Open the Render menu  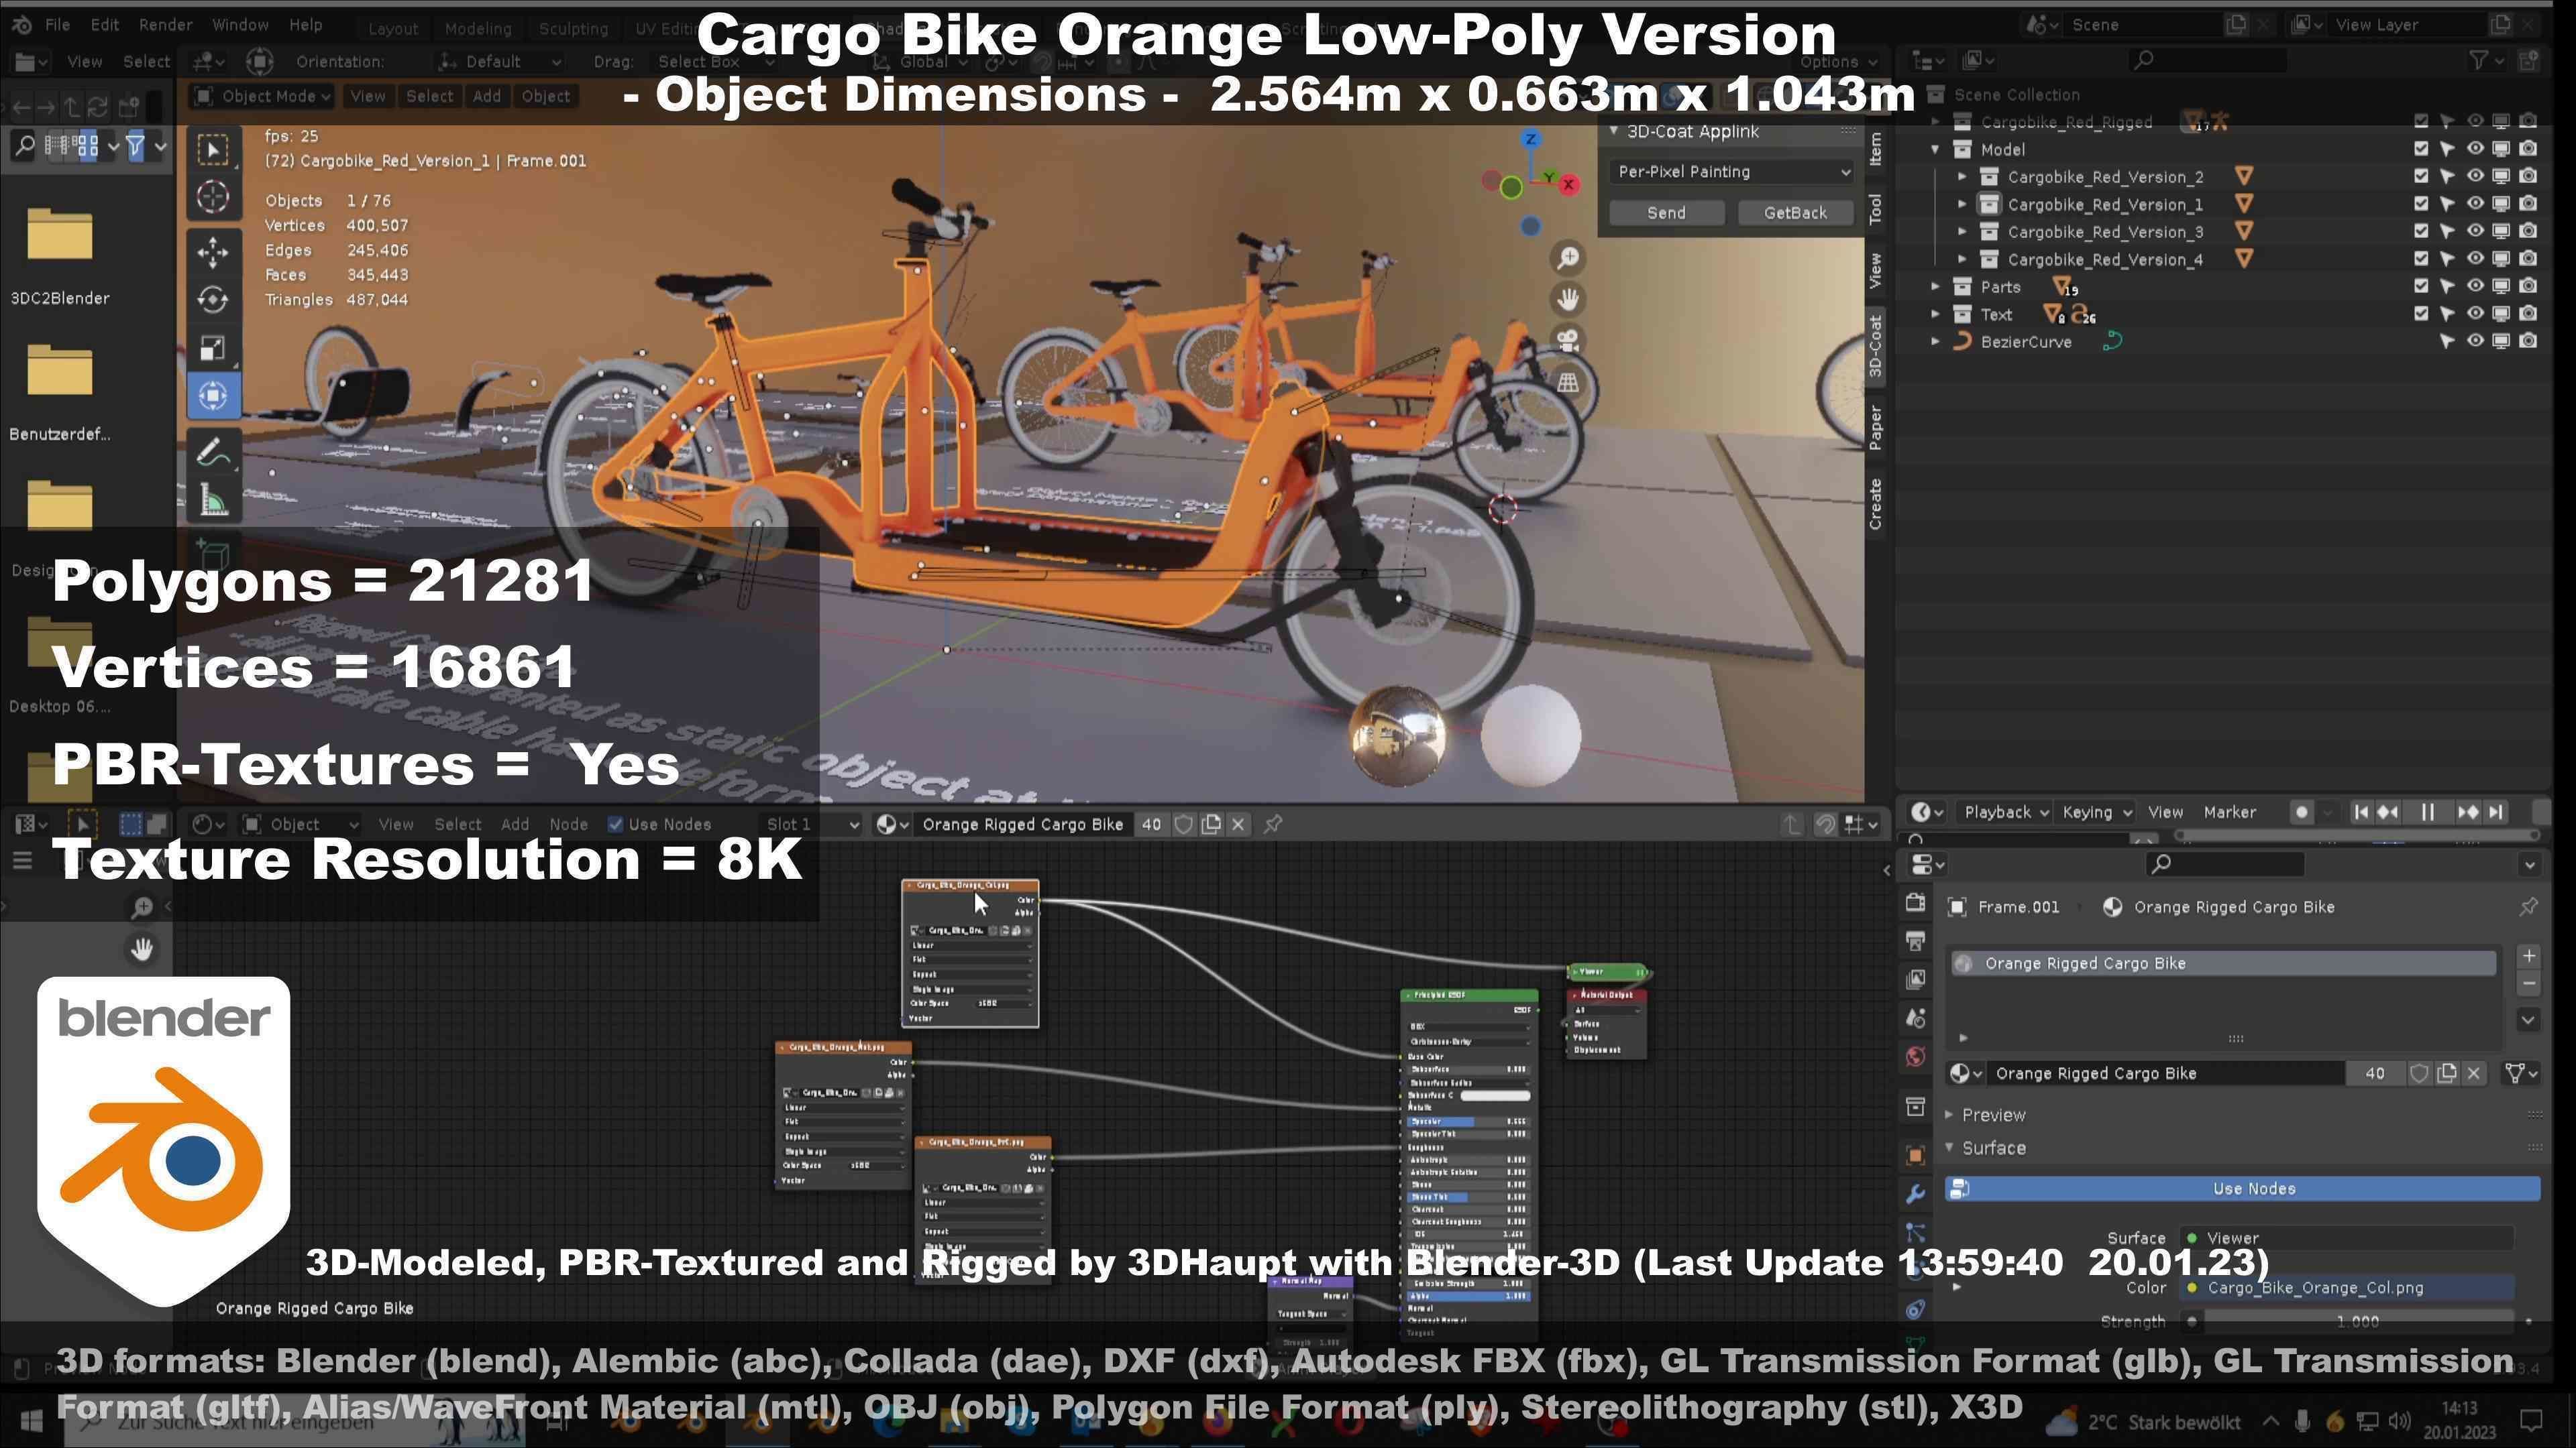165,24
